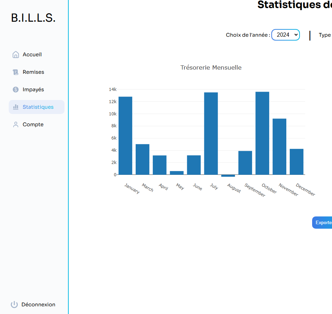
Task: Click the December bar in the chart
Action: pyautogui.click(x=297, y=162)
